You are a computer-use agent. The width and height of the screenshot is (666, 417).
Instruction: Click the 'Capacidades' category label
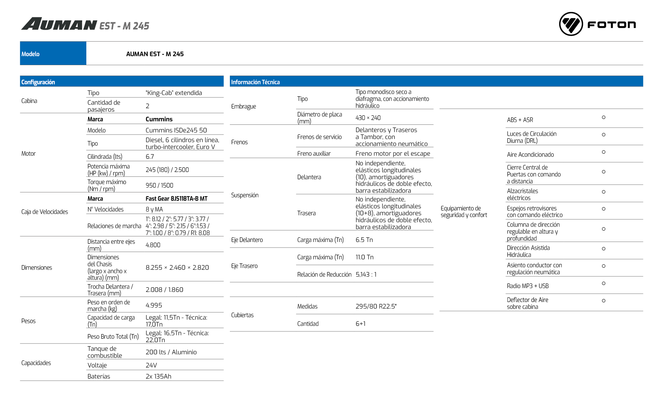[36, 363]
